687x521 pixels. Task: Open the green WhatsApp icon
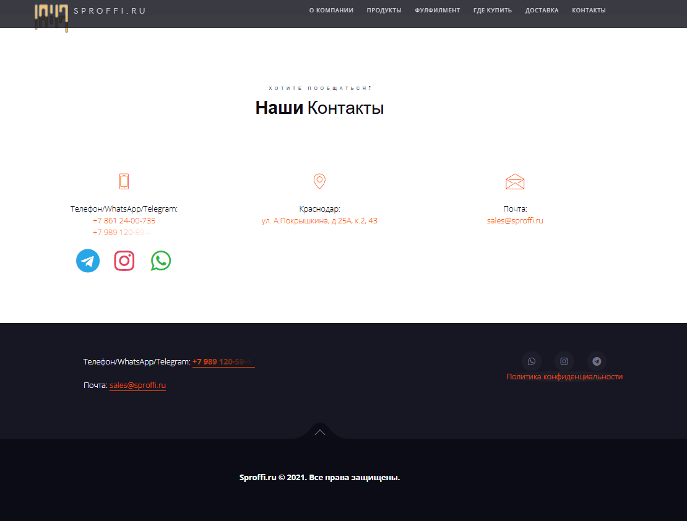click(161, 260)
